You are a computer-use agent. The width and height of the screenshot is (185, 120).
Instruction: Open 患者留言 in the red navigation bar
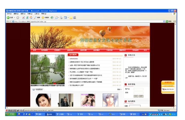(x=70, y=50)
